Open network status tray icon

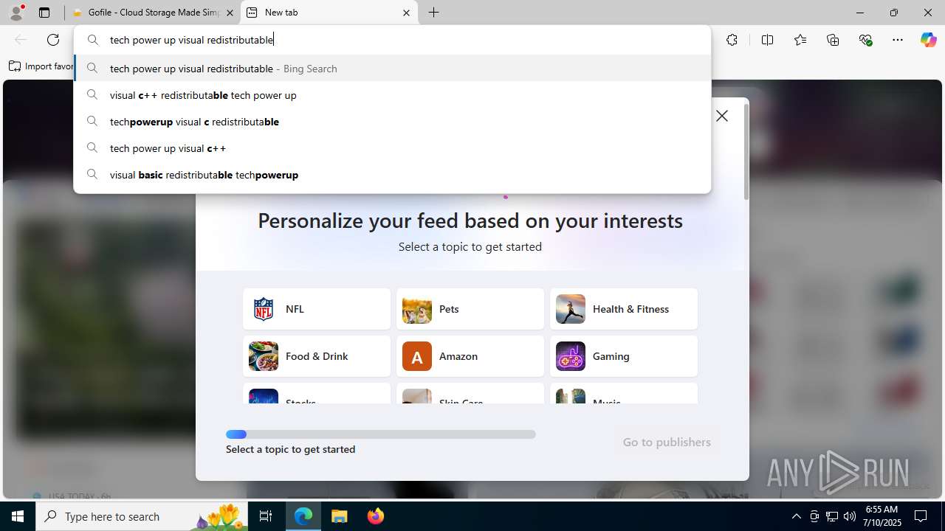point(832,516)
